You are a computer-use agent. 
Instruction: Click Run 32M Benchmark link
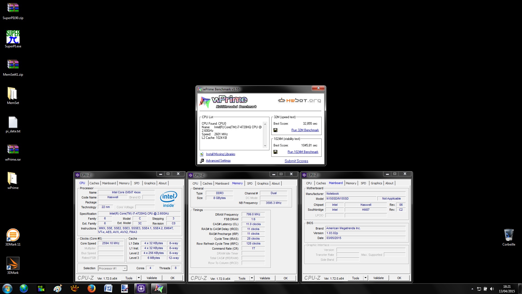point(305,130)
